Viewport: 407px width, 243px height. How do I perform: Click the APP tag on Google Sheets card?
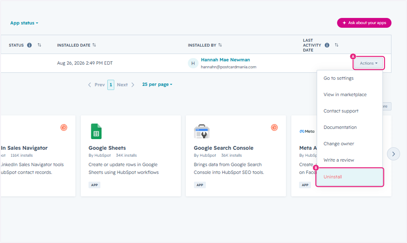coord(95,185)
